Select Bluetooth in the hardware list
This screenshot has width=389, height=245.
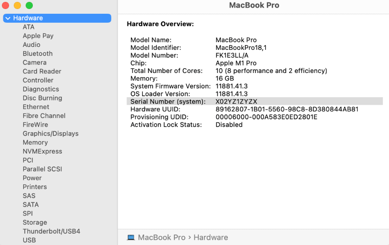(x=38, y=54)
